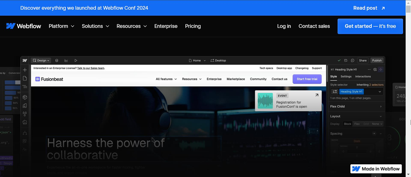Open the Components cube icon in sidebar
The height and width of the screenshot is (177, 411).
point(25,97)
